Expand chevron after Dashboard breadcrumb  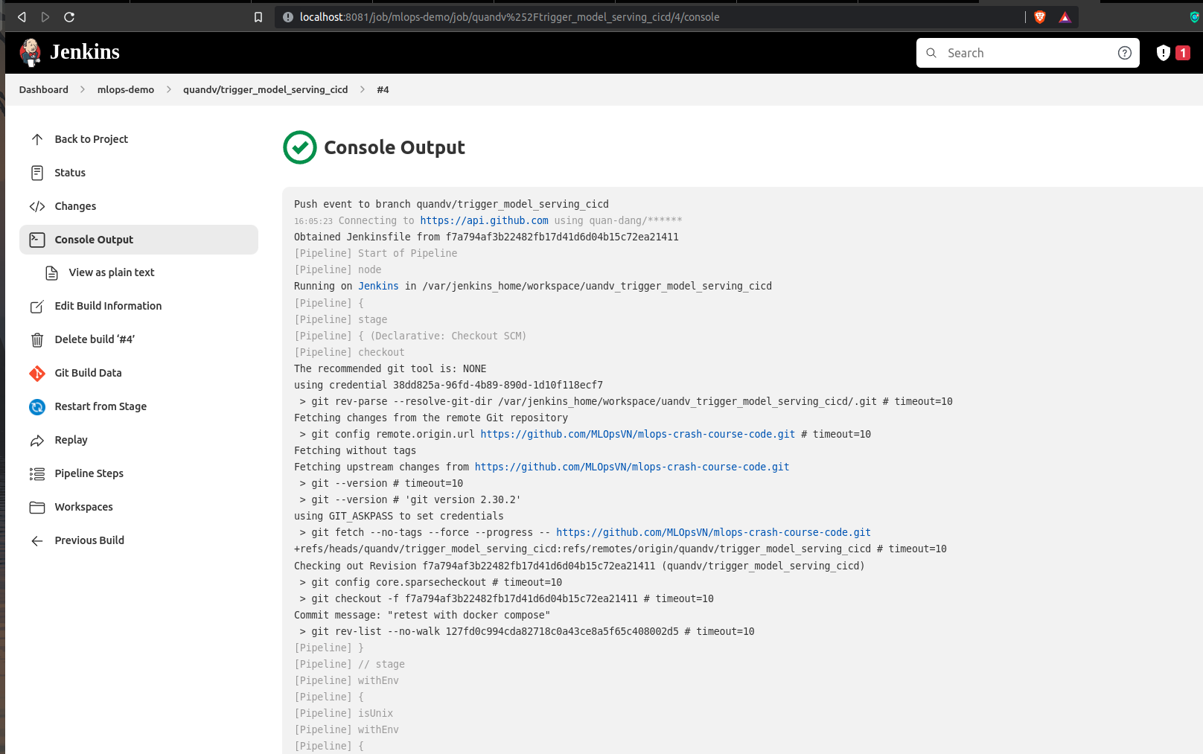[83, 89]
